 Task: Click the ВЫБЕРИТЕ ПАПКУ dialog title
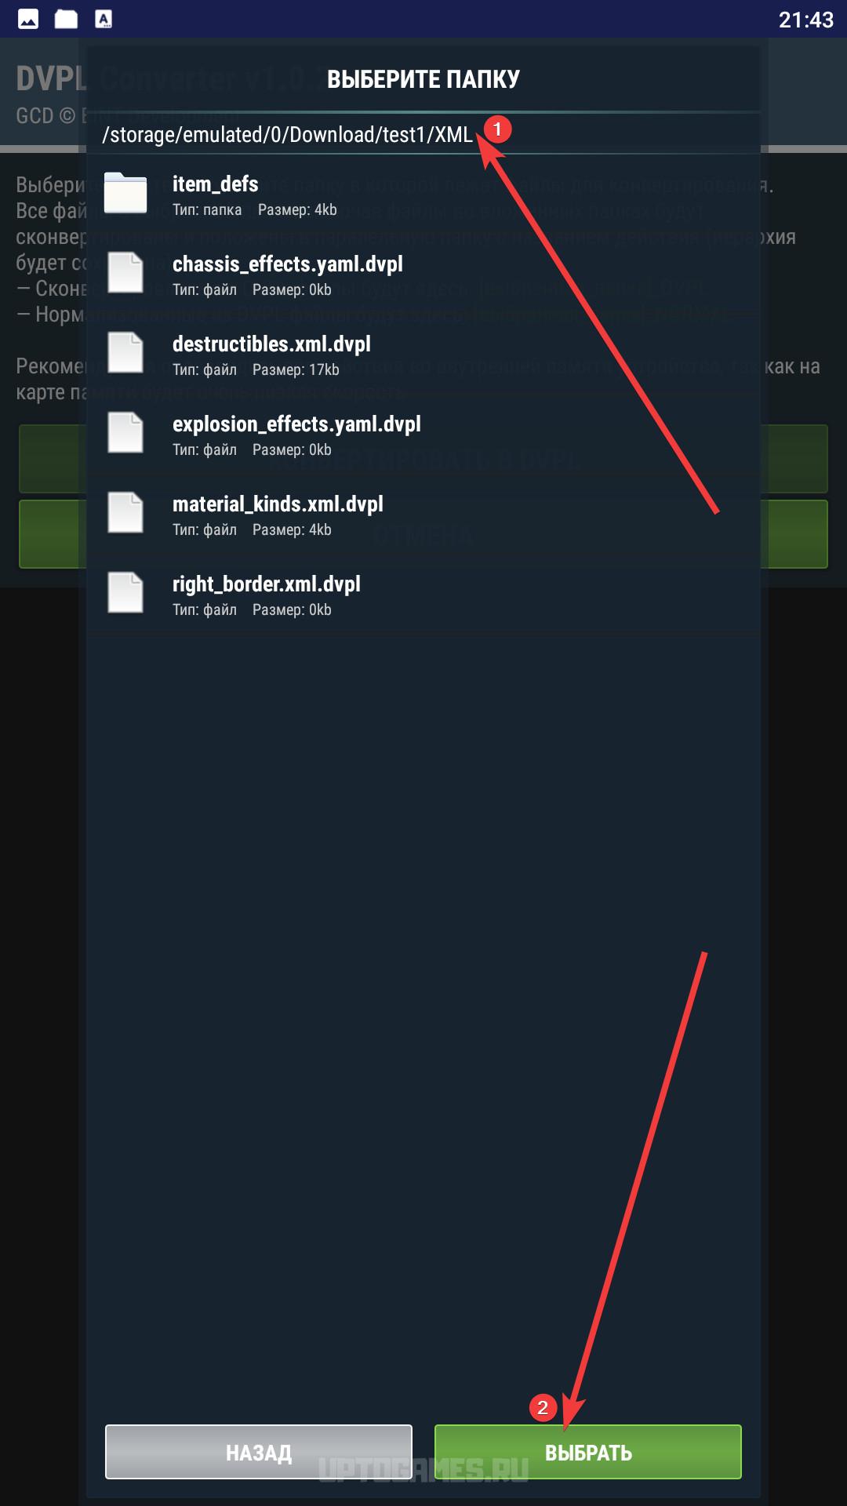pyautogui.click(x=423, y=79)
